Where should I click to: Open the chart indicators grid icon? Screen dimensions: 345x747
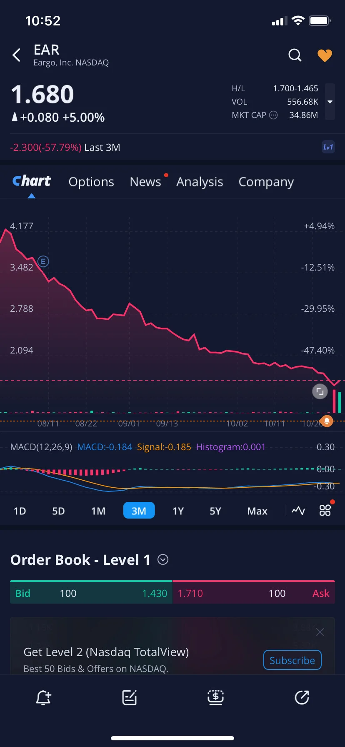pos(325,511)
